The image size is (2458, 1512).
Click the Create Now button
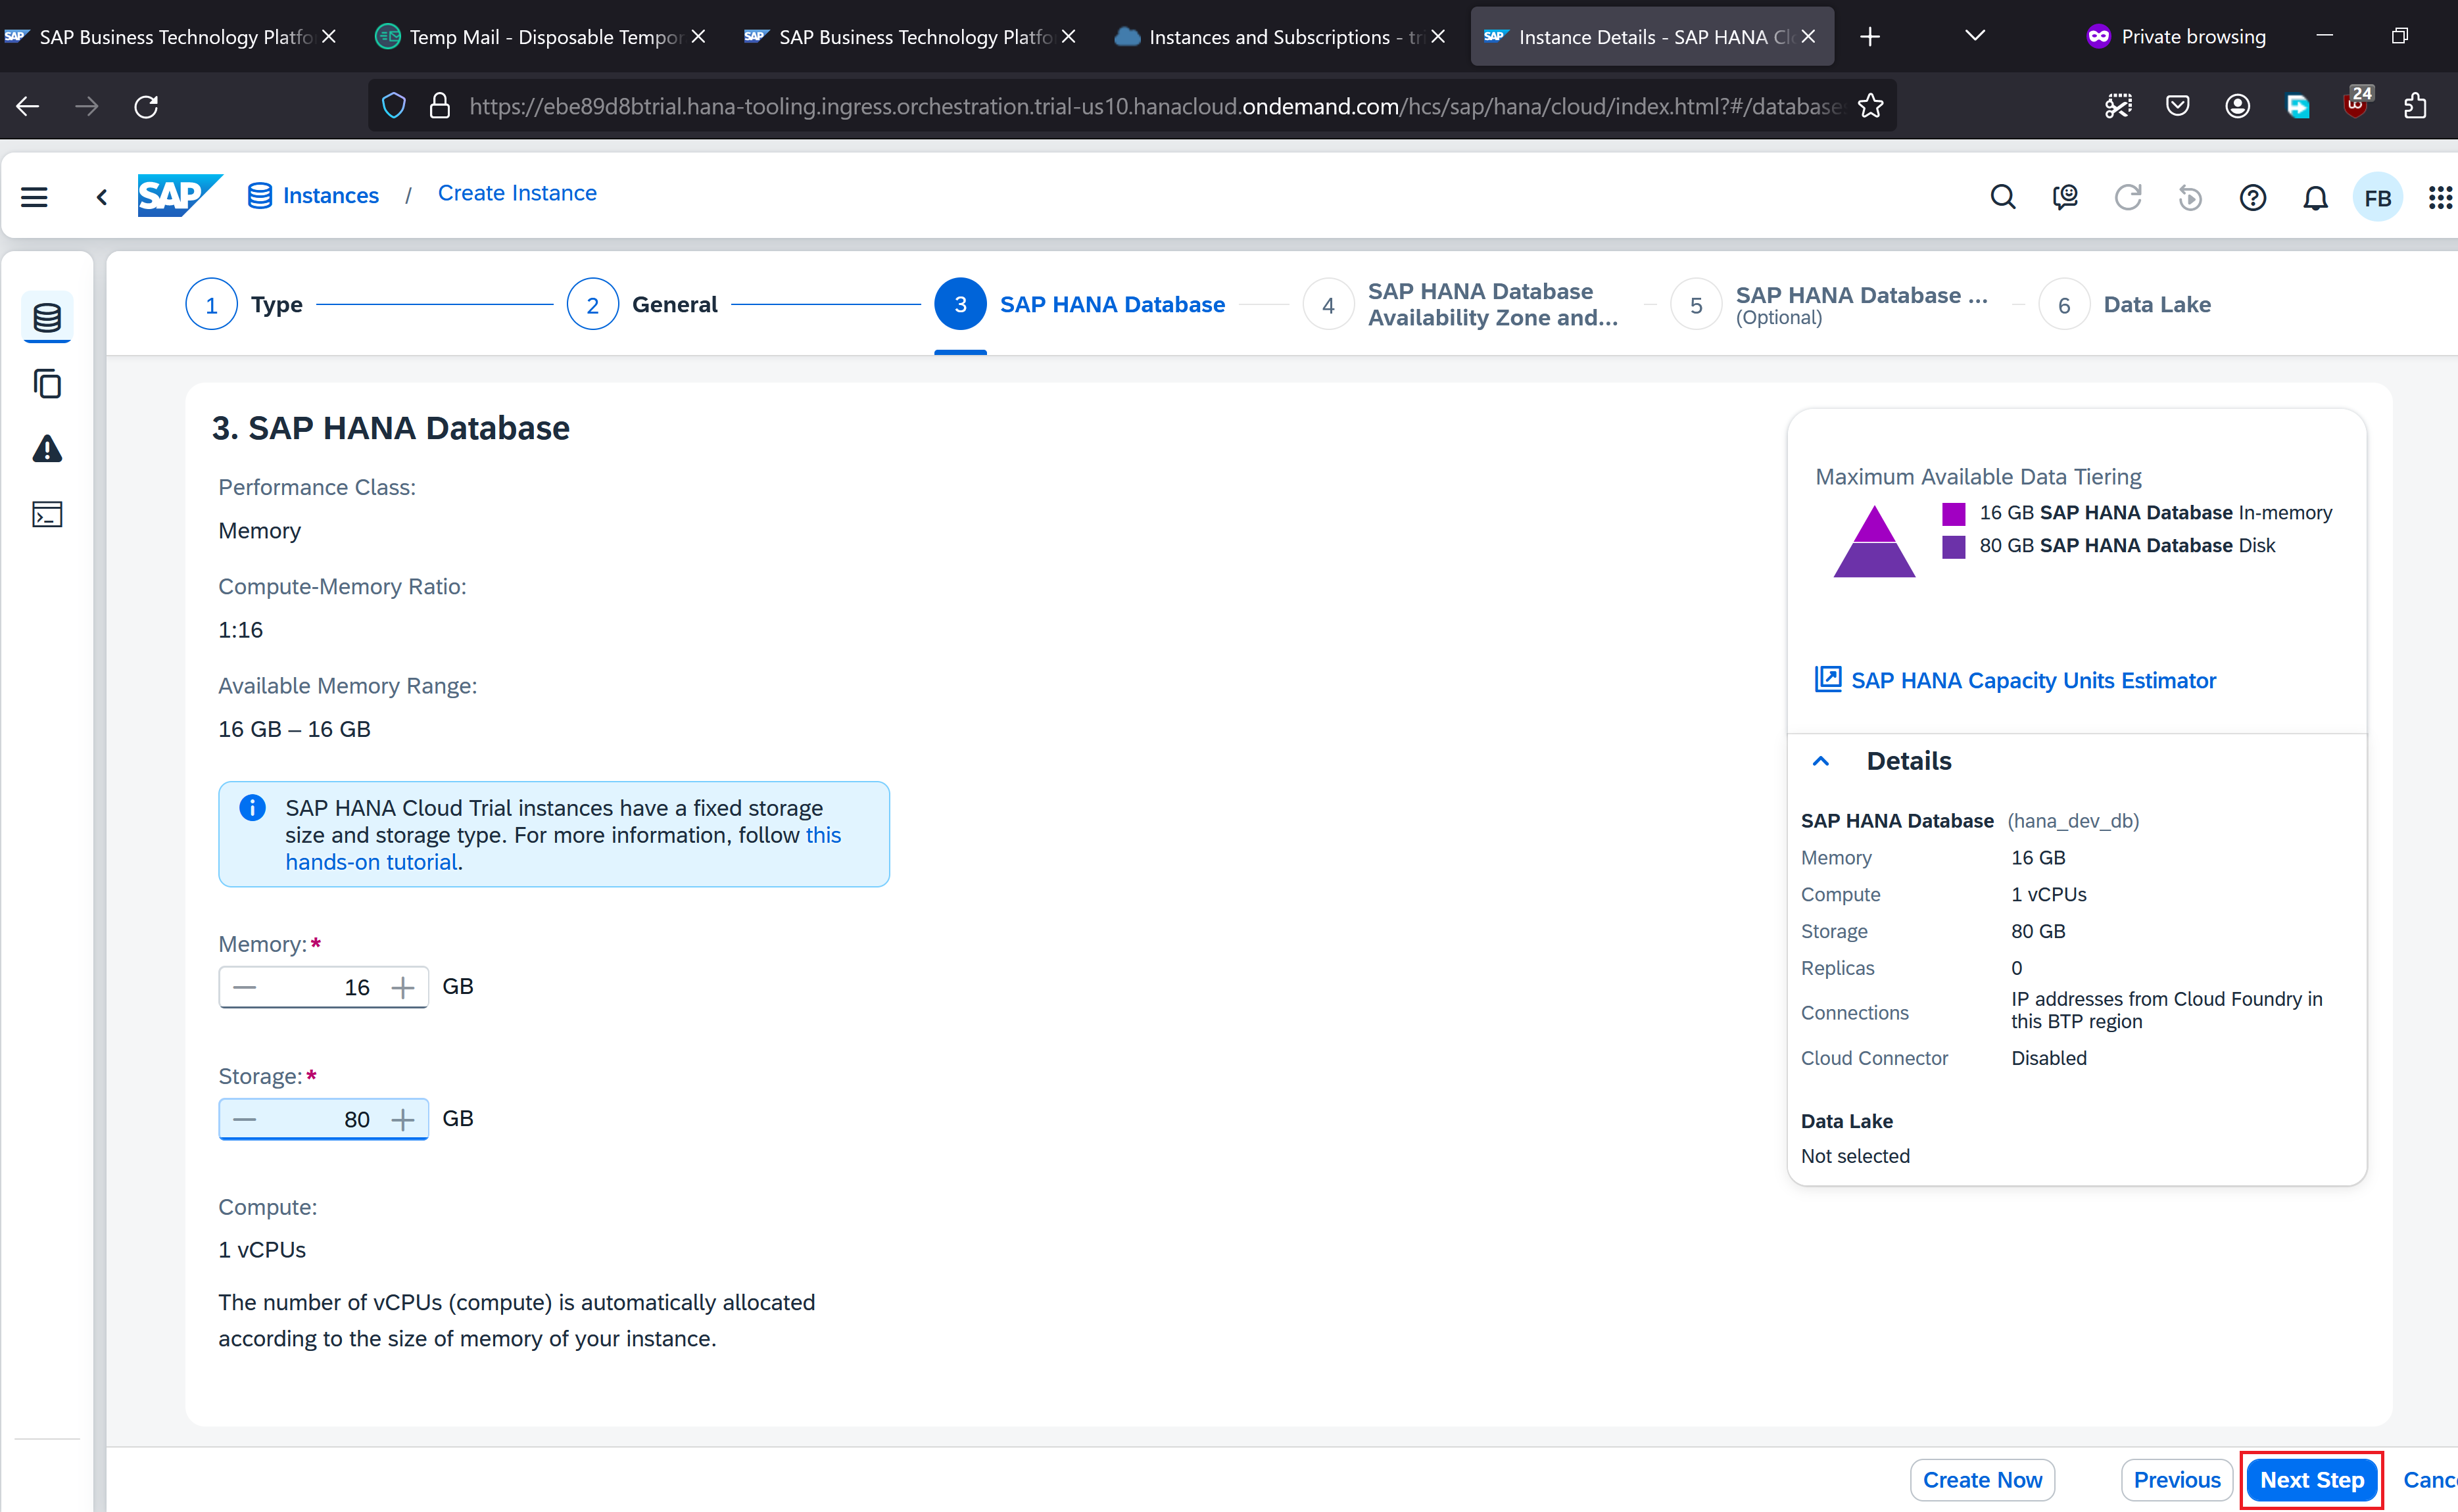coord(1982,1480)
